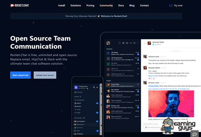Click the cloud icon beside Try now

point(171,5)
